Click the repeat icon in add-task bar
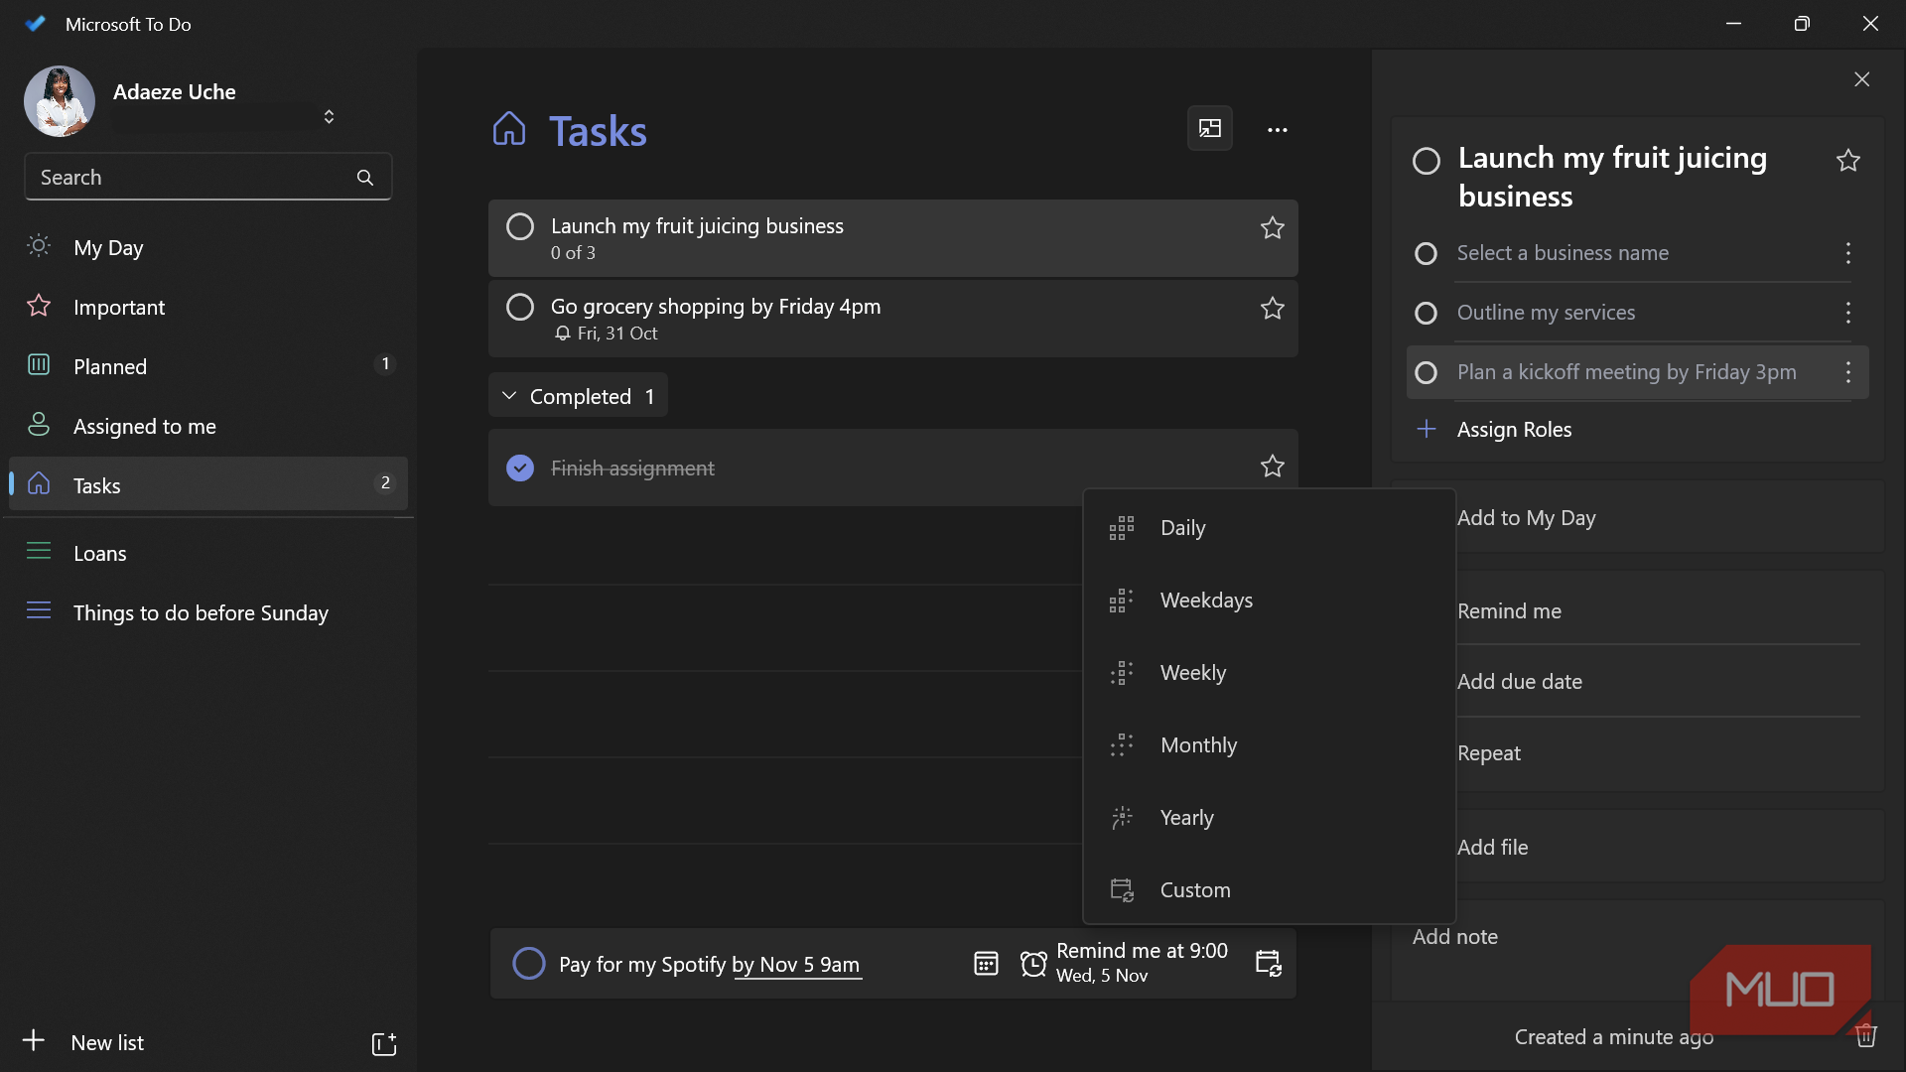The width and height of the screenshot is (1906, 1072). coord(1269,963)
